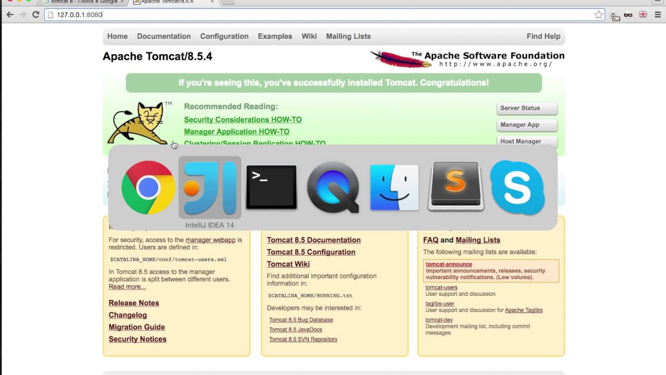
Task: Open the tomcat-users mailing list link
Action: pyautogui.click(x=441, y=287)
